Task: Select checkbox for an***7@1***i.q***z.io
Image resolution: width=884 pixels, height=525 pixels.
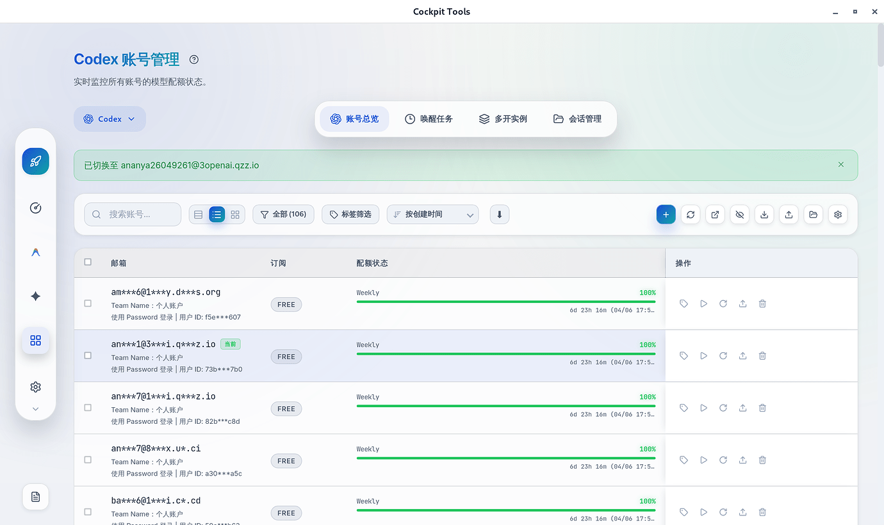Action: [88, 408]
